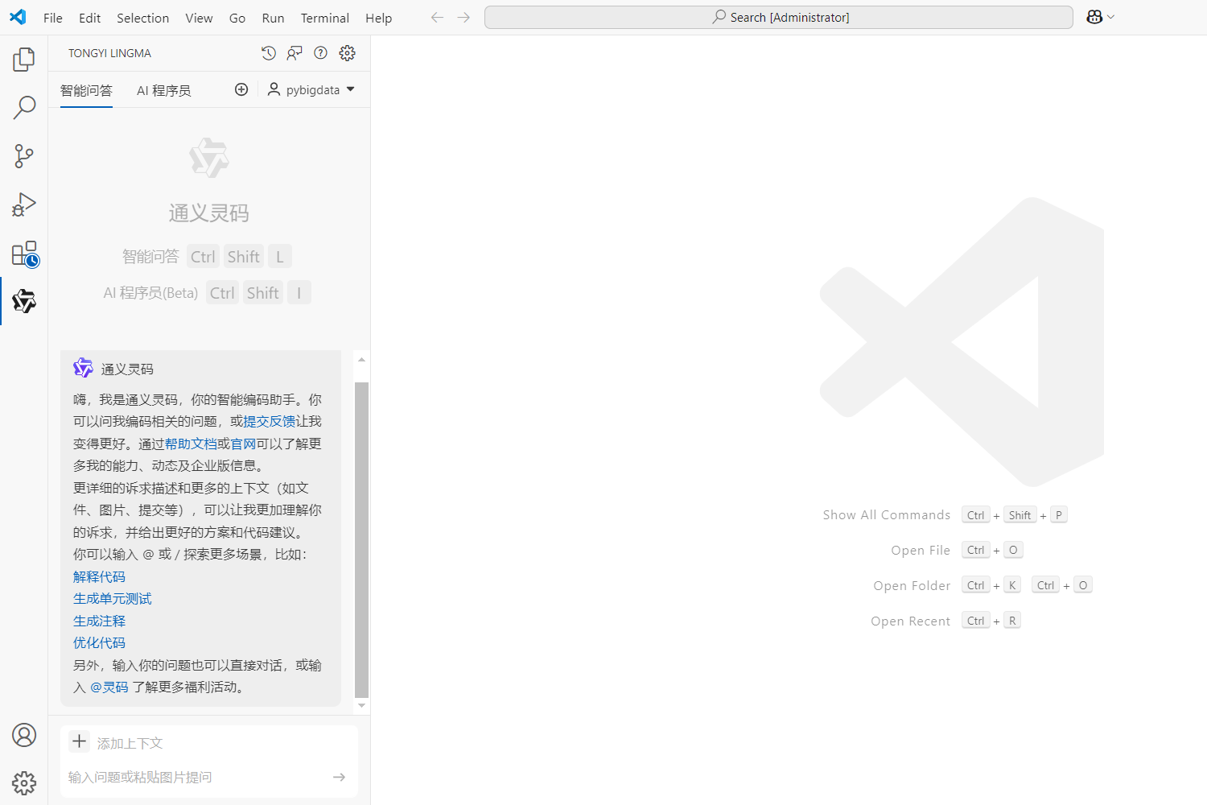Open the Terminal menu

click(325, 18)
